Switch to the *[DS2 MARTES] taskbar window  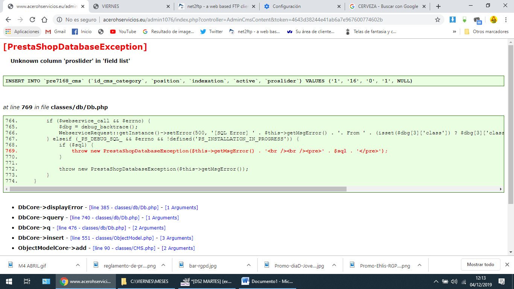[207, 281]
